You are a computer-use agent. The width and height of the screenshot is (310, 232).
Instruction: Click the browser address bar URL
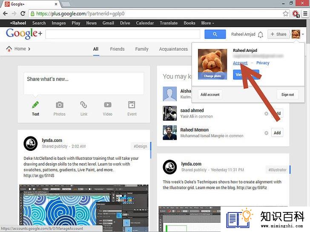click(80, 14)
